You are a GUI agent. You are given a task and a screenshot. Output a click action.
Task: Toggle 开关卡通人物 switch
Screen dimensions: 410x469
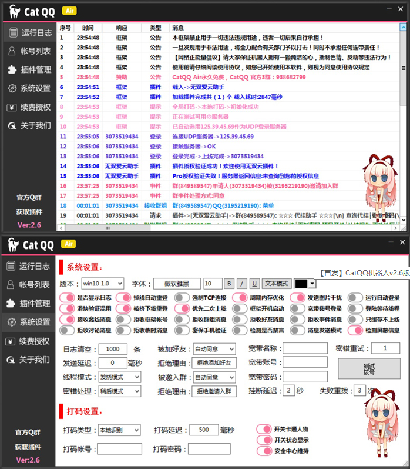coord(264,429)
